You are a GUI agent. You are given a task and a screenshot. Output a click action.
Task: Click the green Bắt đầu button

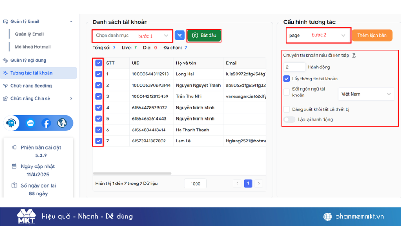[x=204, y=35]
